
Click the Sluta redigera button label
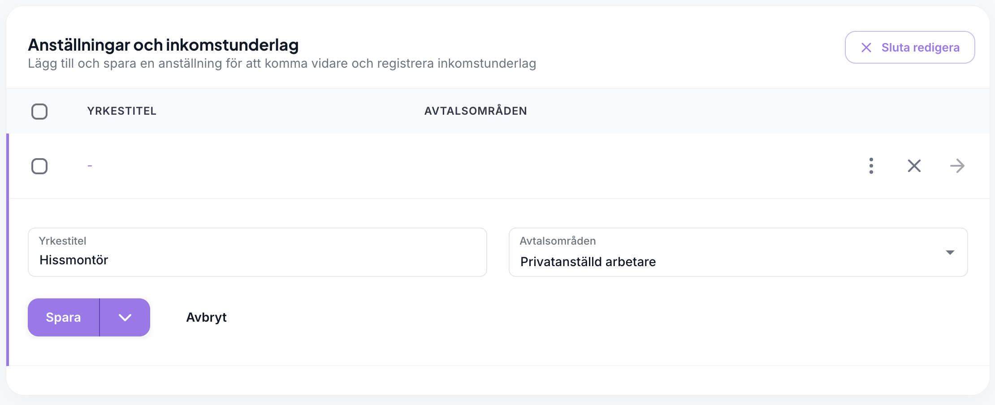(x=920, y=47)
